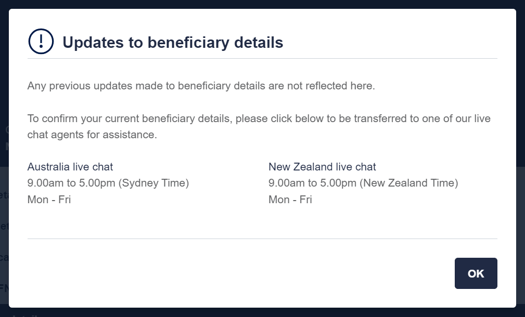Click the '(Sydney Time)' timezone label
The width and height of the screenshot is (525, 317).
tap(153, 183)
